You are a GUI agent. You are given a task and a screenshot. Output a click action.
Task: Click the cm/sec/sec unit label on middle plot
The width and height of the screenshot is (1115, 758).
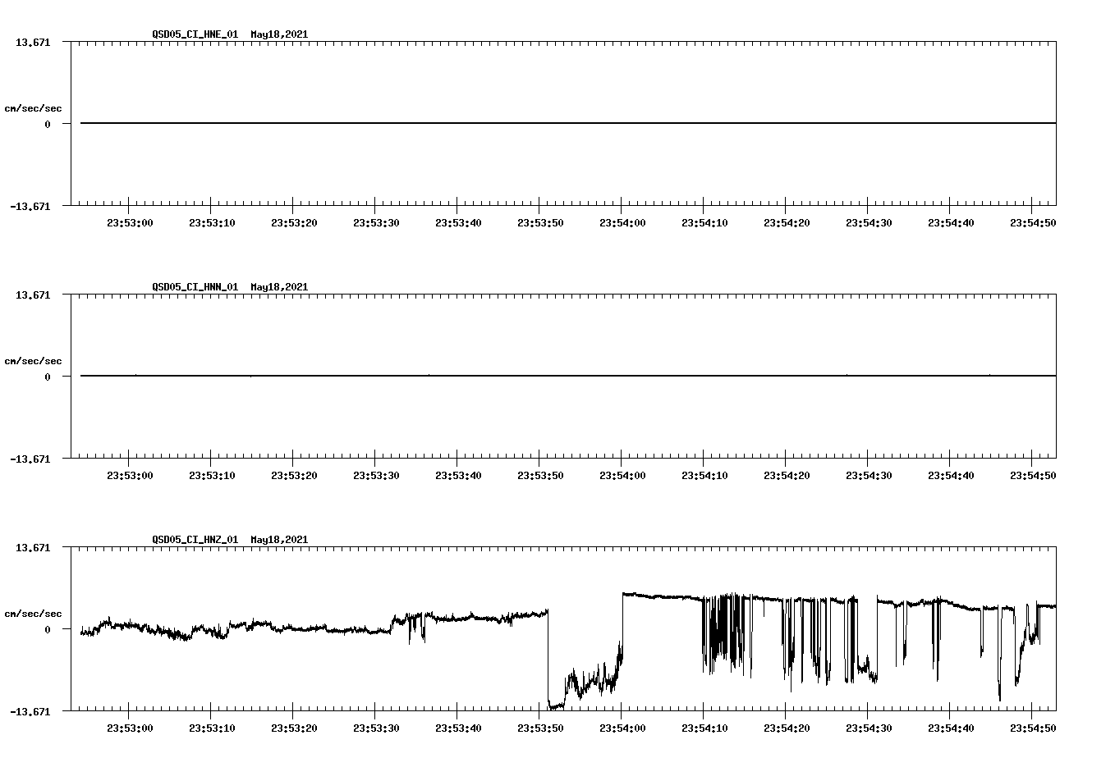click(x=34, y=360)
